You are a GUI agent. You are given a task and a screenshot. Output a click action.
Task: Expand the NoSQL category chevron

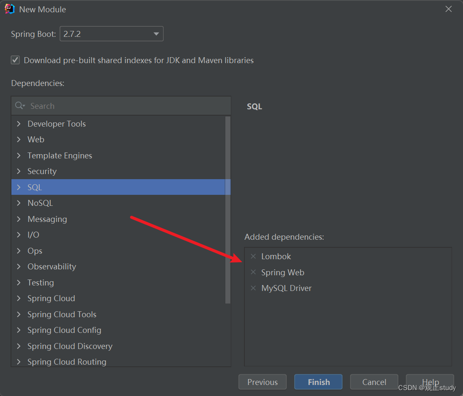(x=19, y=203)
